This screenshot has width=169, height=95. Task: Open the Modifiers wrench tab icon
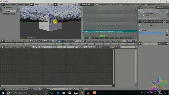159,22
